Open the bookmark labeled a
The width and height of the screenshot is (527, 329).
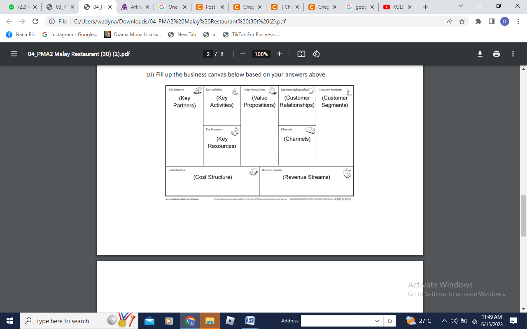point(210,35)
